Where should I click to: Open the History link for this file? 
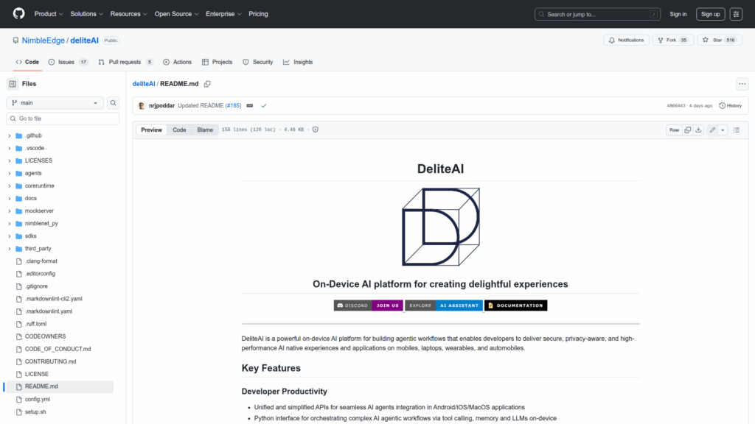[730, 105]
